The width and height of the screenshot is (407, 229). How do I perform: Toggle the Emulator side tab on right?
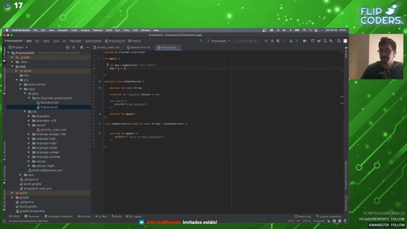pyautogui.click(x=346, y=203)
